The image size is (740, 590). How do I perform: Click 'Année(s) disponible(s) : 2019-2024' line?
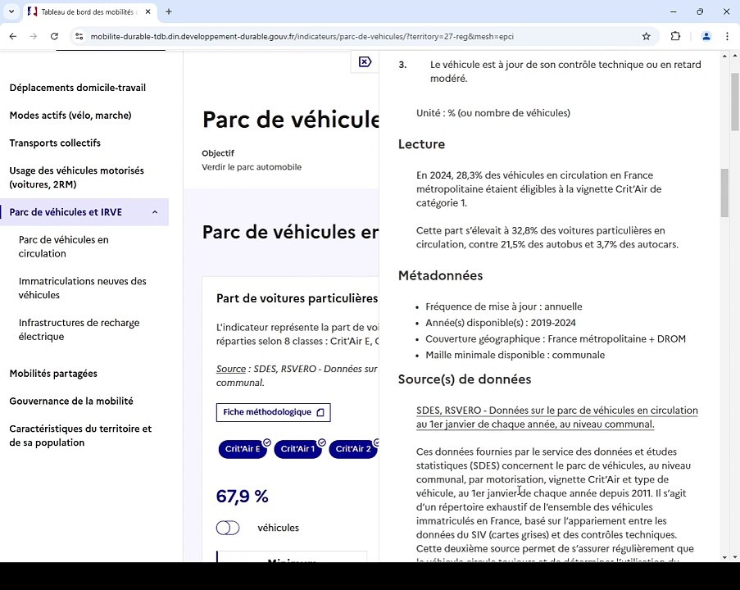point(501,323)
